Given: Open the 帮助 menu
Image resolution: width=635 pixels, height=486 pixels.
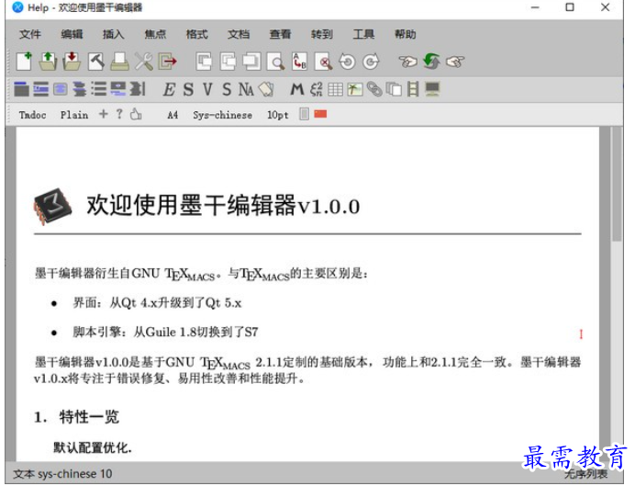Looking at the screenshot, I should tap(405, 35).
